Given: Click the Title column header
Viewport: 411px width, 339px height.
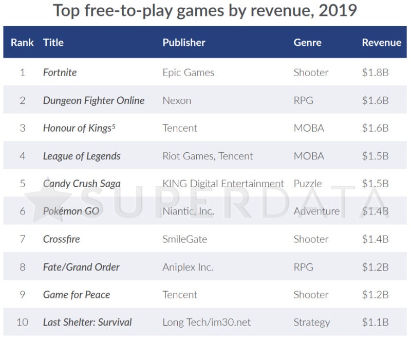Looking at the screenshot, I should point(53,43).
